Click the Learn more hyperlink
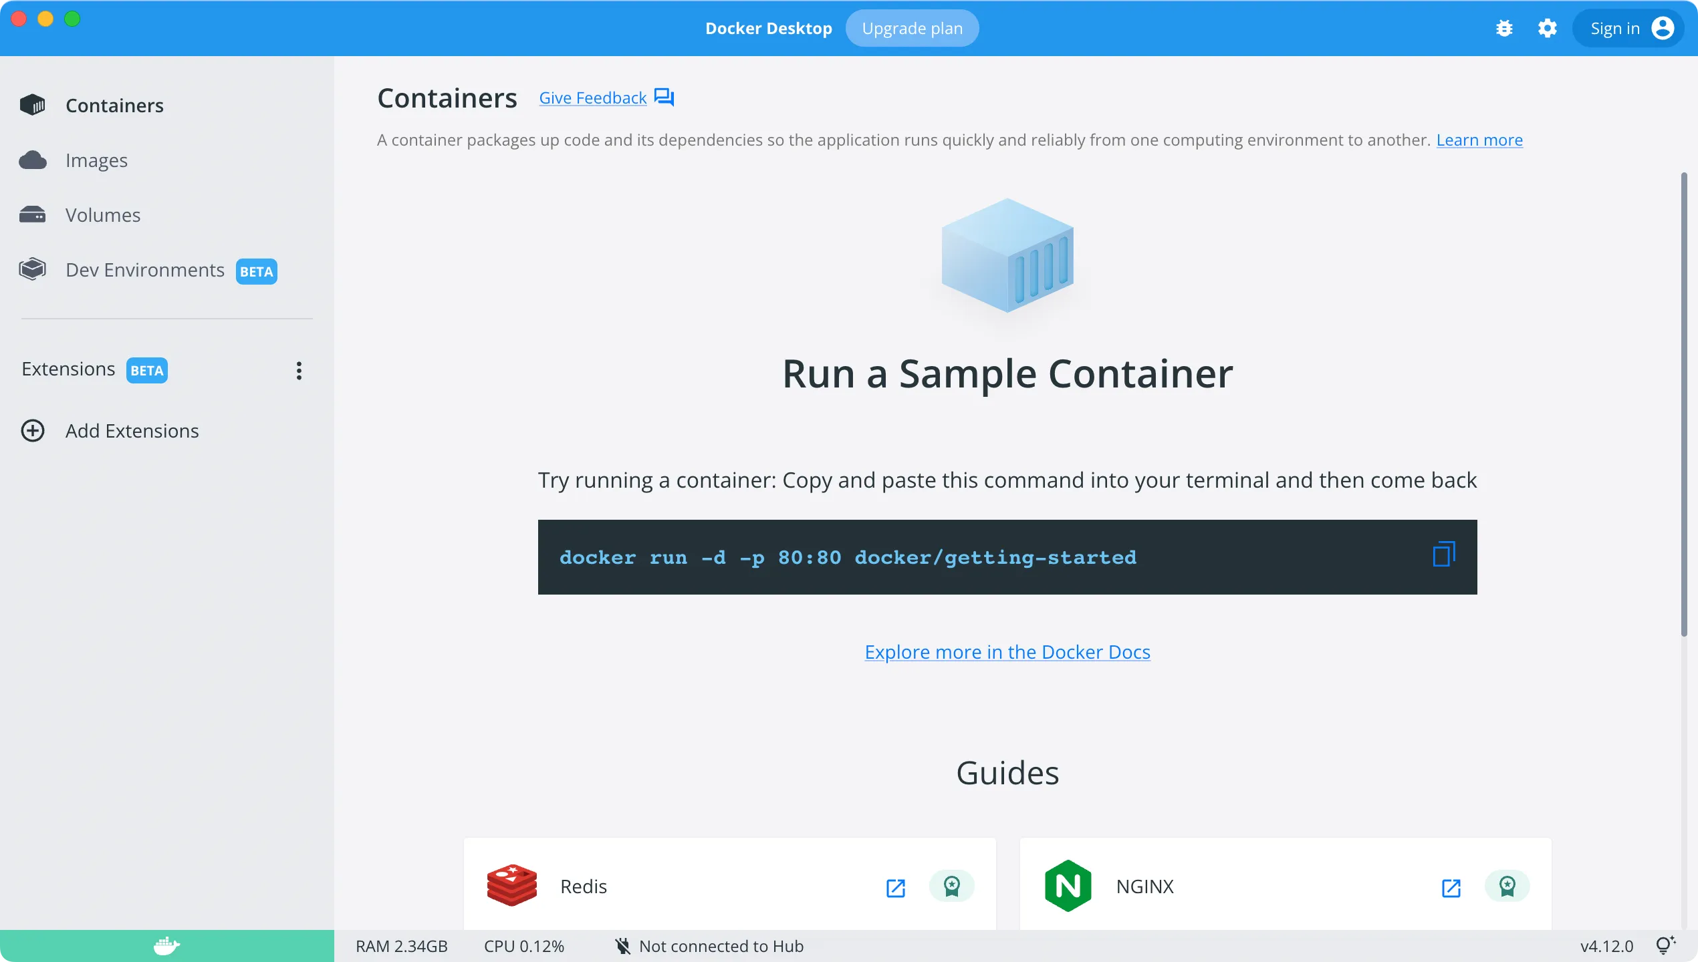Image resolution: width=1698 pixels, height=962 pixels. [x=1480, y=139]
